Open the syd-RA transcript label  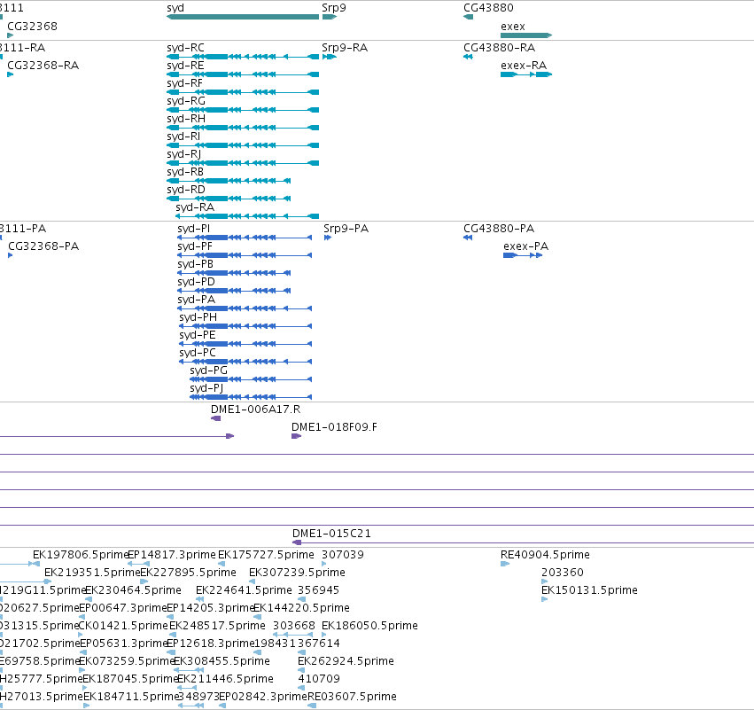[x=195, y=207]
